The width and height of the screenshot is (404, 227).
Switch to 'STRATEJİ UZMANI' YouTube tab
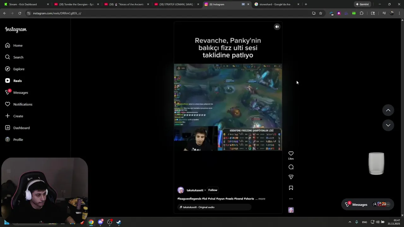point(177,4)
